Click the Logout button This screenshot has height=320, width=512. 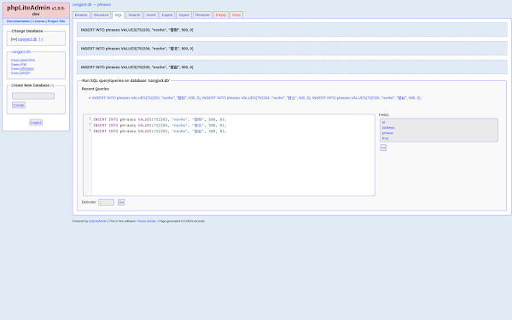click(x=36, y=122)
